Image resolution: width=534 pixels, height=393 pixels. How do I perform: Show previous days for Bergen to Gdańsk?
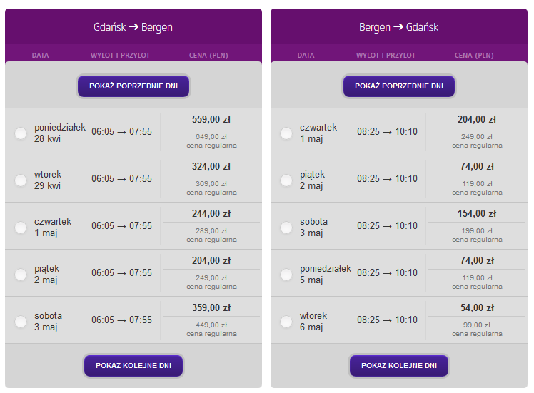(x=399, y=86)
